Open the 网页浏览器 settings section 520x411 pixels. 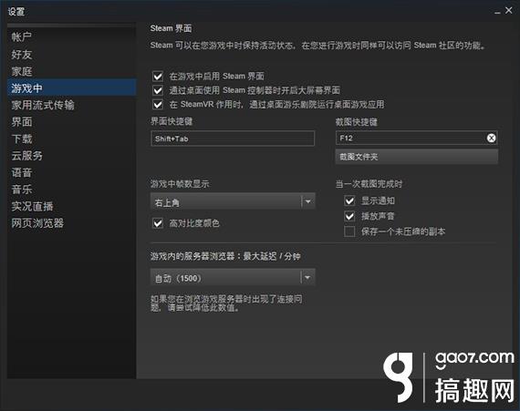click(x=71, y=223)
